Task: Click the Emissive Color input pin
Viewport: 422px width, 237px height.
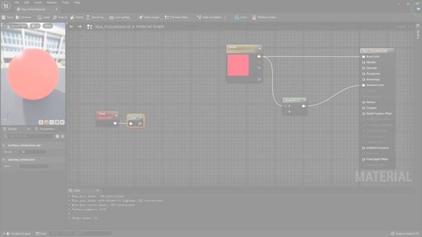Action: click(363, 85)
